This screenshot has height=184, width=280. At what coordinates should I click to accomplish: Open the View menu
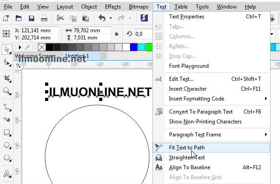tap(43, 7)
